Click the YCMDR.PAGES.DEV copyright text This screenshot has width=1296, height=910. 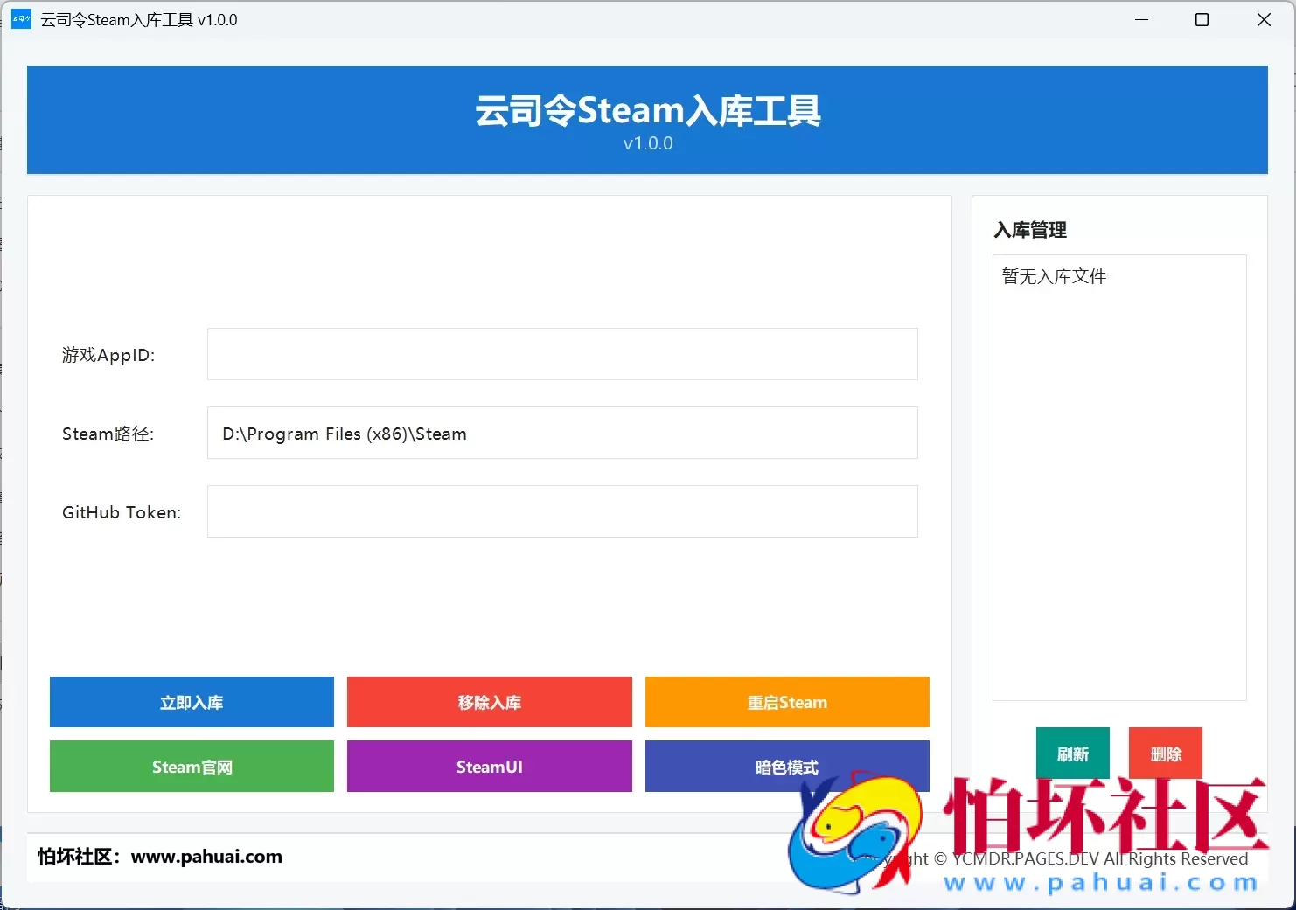tap(1030, 858)
